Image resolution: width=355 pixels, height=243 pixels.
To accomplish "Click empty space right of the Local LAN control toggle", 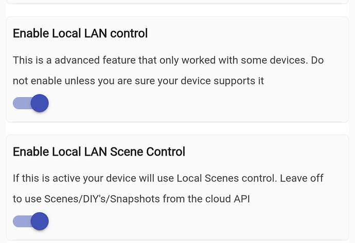I will (196, 104).
